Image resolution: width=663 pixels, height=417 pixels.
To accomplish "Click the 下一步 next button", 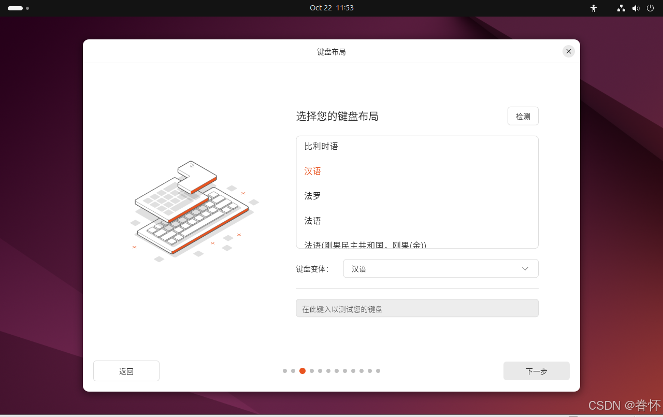I will [536, 371].
